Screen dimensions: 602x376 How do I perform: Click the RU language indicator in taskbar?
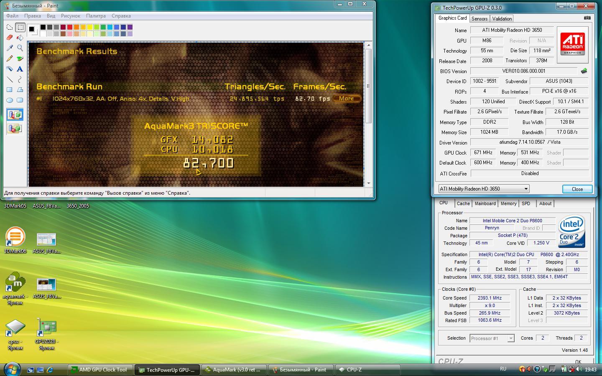coord(503,369)
